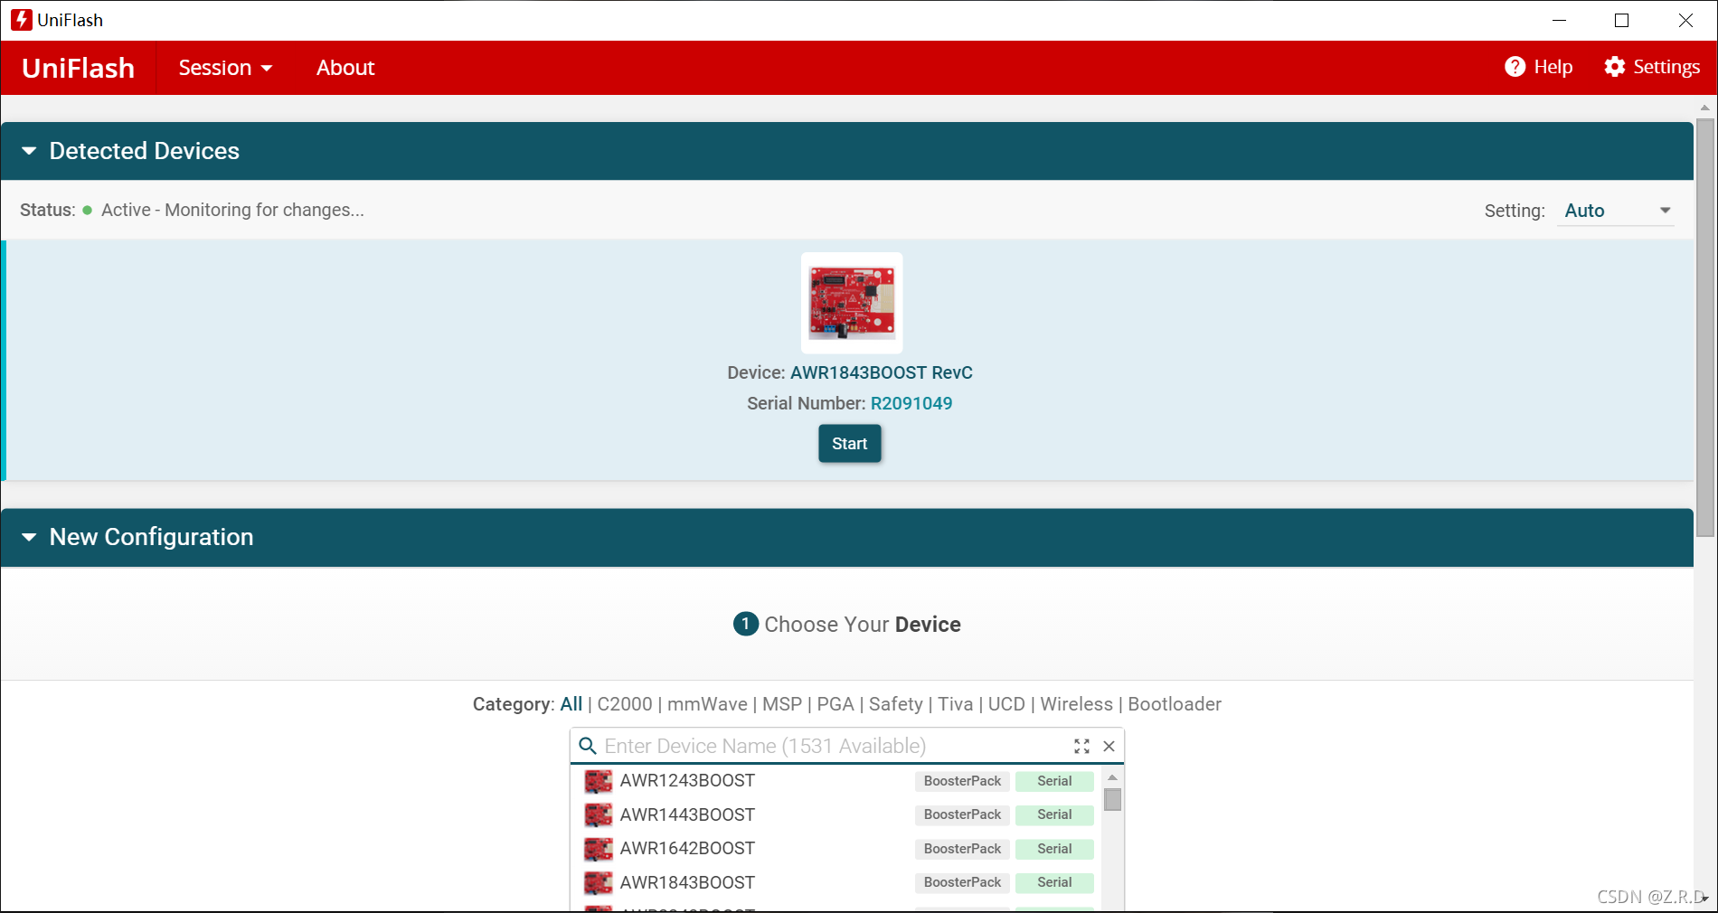Click Serial tag on AWR1843BOOST row
The image size is (1718, 913).
(1054, 882)
